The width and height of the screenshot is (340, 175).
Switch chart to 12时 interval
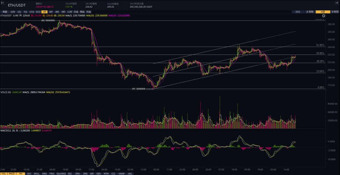(x=70, y=12)
